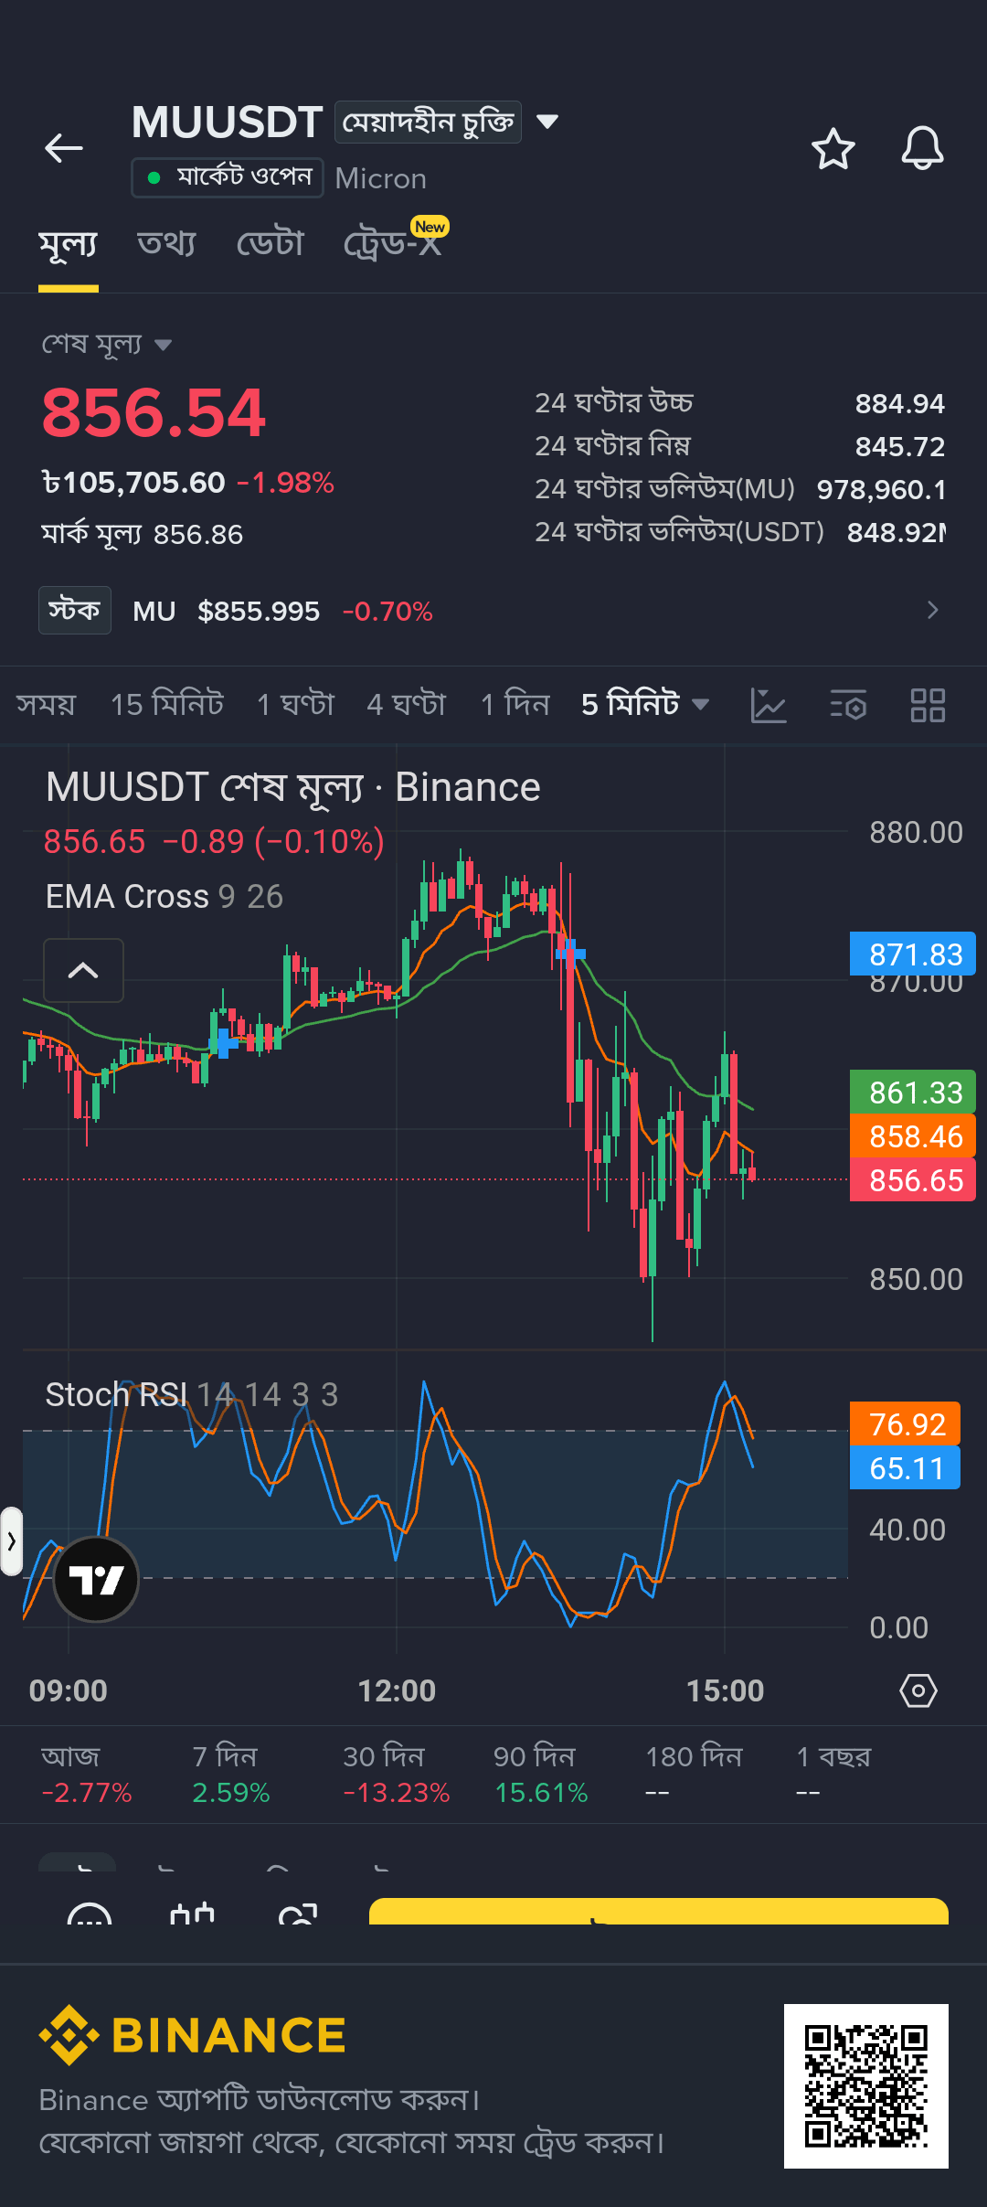
Task: Tap the ৳105,705.60 converted price
Action: point(133,483)
